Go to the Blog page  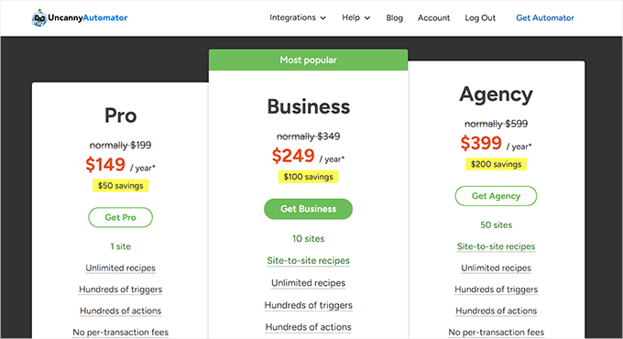point(395,18)
